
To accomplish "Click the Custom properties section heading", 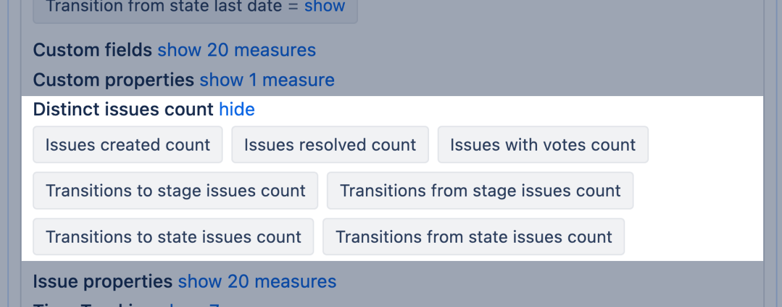I will pos(113,80).
